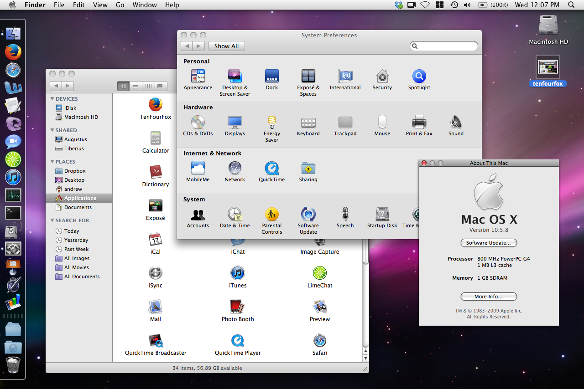Switch Finder to icon view
The image size is (584, 389).
pyautogui.click(x=123, y=86)
